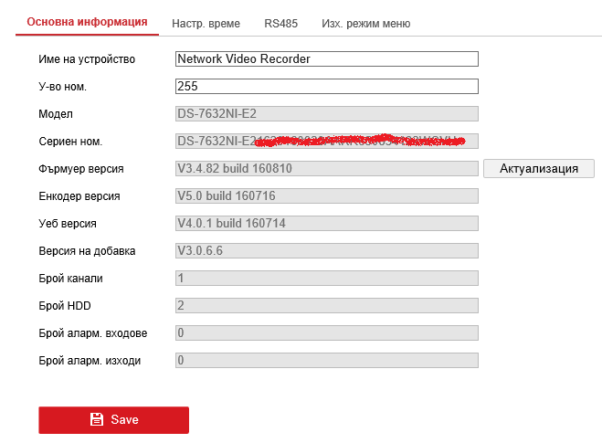Click the Брой аларм. входове value field
The height and width of the screenshot is (443, 602).
pyautogui.click(x=327, y=332)
